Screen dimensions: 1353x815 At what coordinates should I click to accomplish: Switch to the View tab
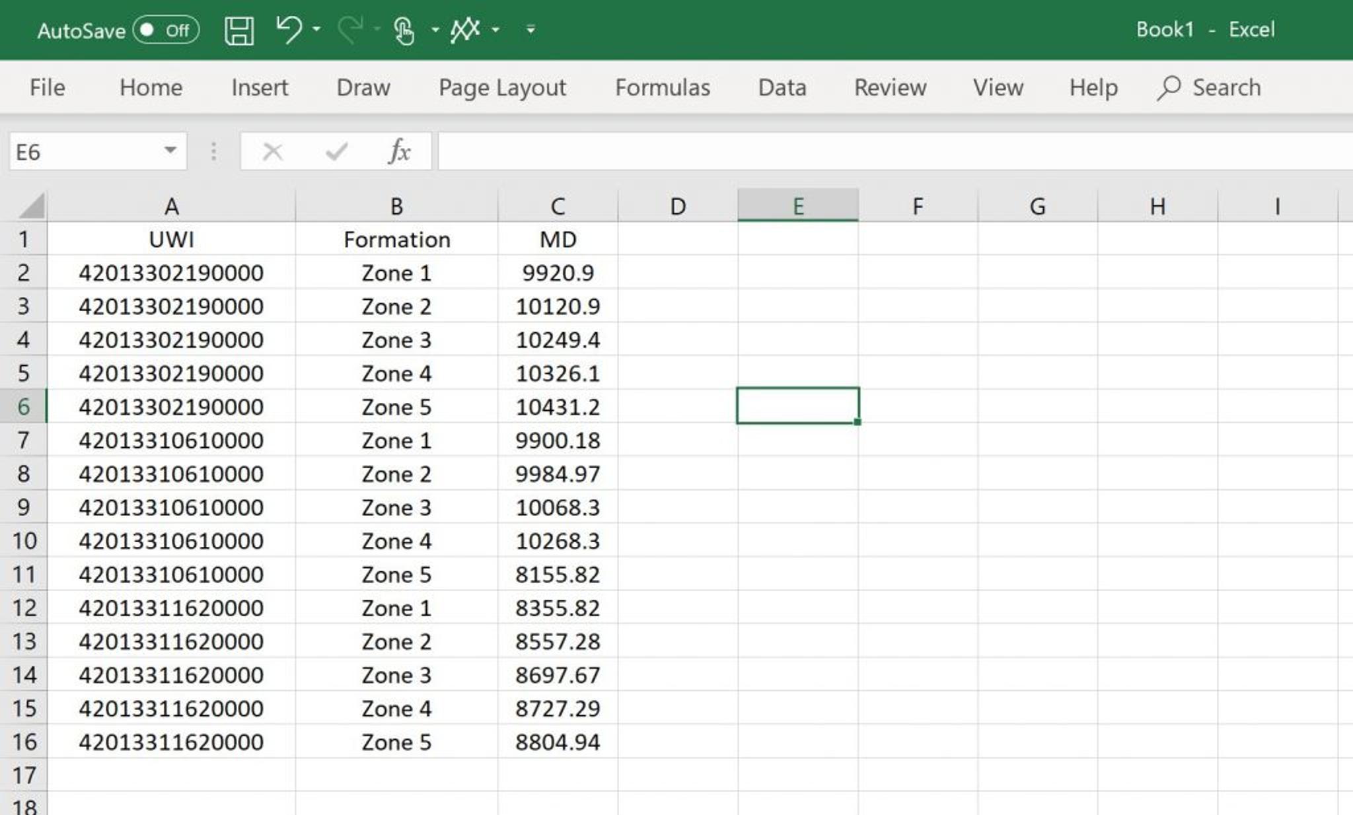click(x=998, y=87)
